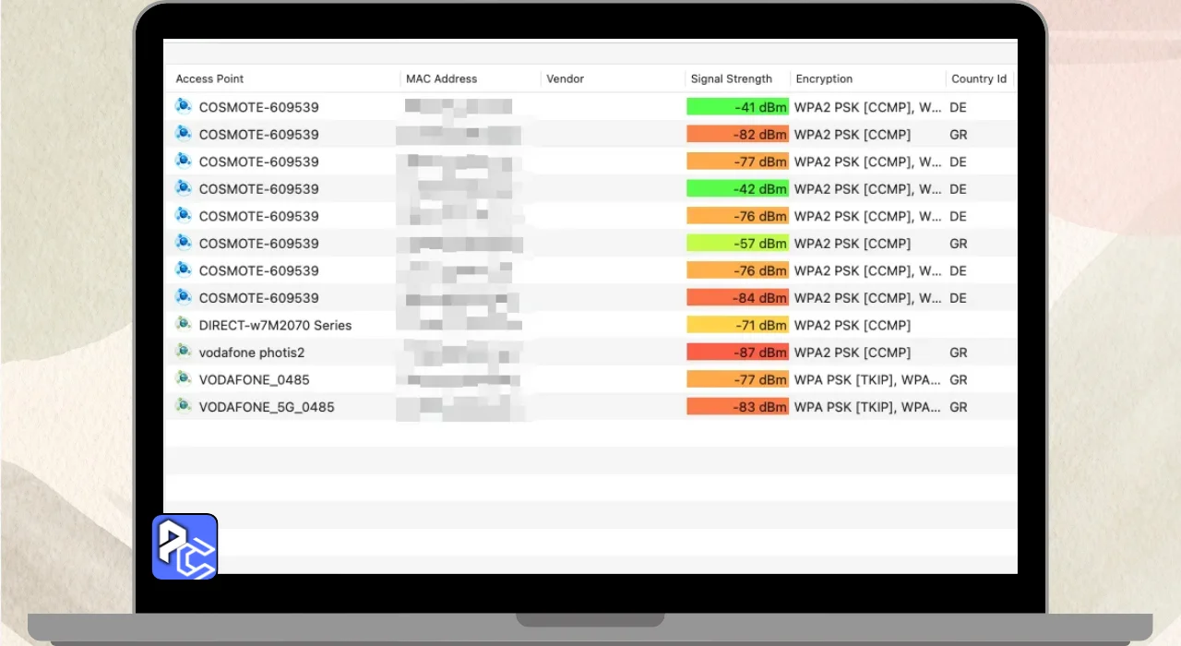Click the WPA PSK [TKIP] cell for VODAFONE_0485
Screen dimensions: 1181x646
[x=868, y=379]
